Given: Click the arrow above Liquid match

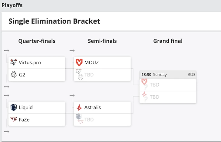Looking at the screenshot, I should tap(7, 95).
